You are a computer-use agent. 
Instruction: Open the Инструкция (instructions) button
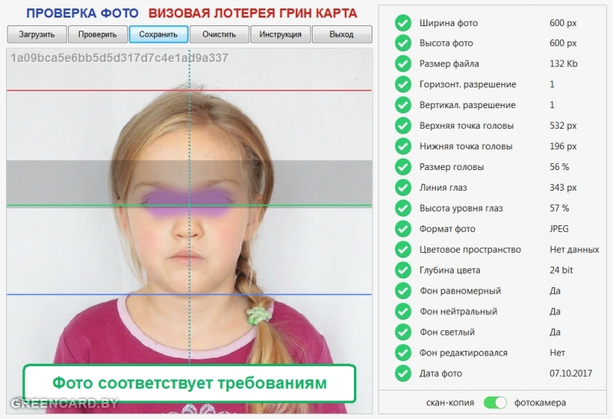pyautogui.click(x=280, y=34)
